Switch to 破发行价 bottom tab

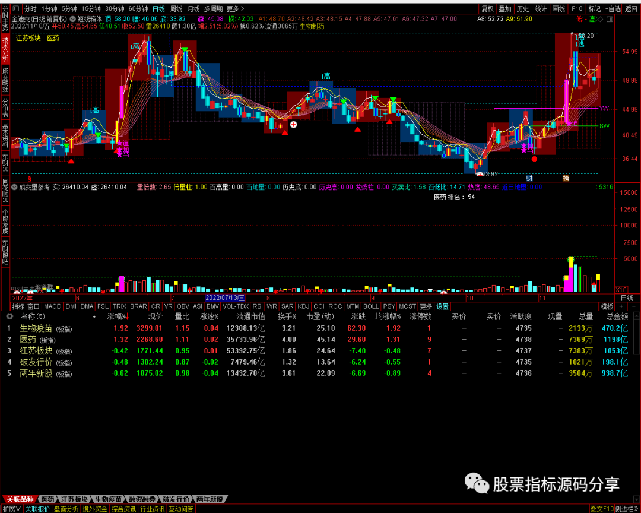[176, 499]
